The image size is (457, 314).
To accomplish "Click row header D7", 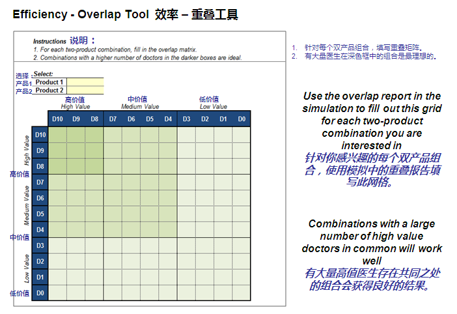I will pyautogui.click(x=40, y=182).
